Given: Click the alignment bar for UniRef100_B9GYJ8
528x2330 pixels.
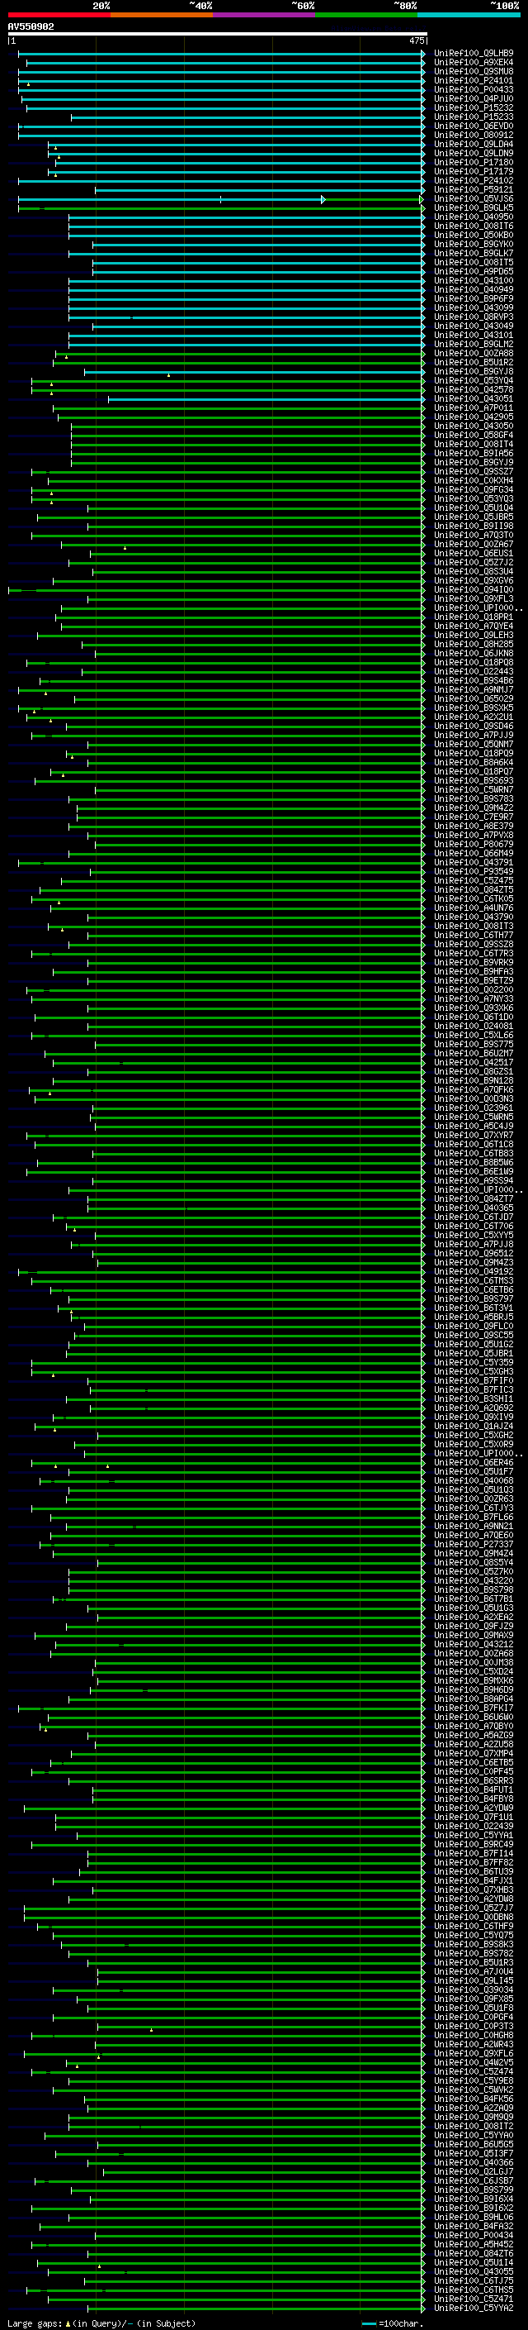Looking at the screenshot, I should coord(253,372).
